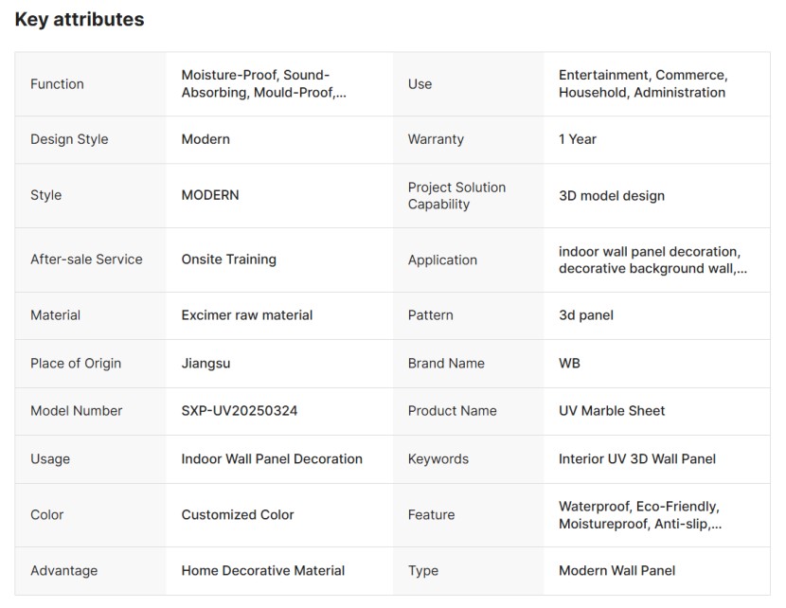The image size is (786, 608).
Task: Click the WB brand name value
Action: coord(569,364)
